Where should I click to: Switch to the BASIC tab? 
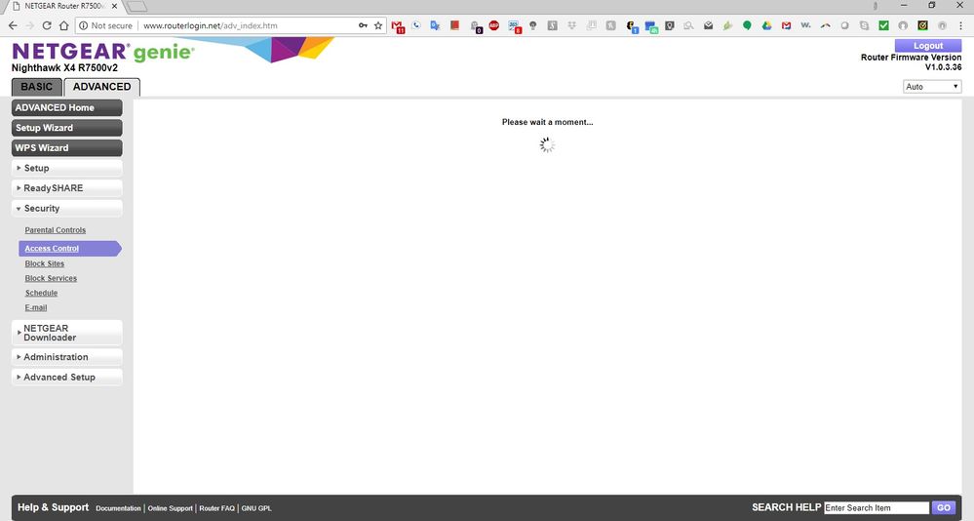37,87
